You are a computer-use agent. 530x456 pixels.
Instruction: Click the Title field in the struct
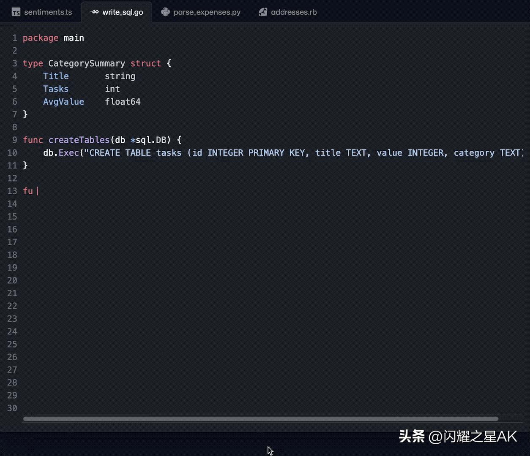pos(56,76)
